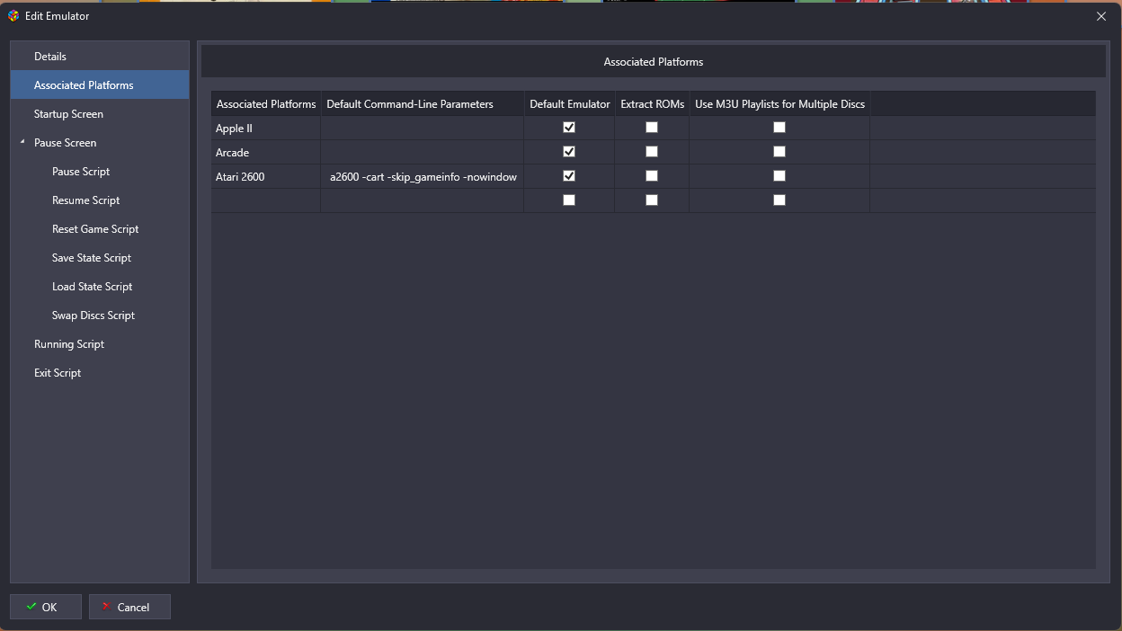Select the Apple II platform cell
Screen dimensions: 1122x631
[x=266, y=128]
